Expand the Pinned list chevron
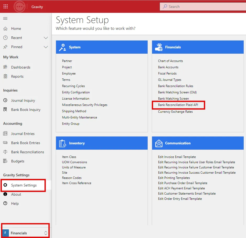 point(46,47)
